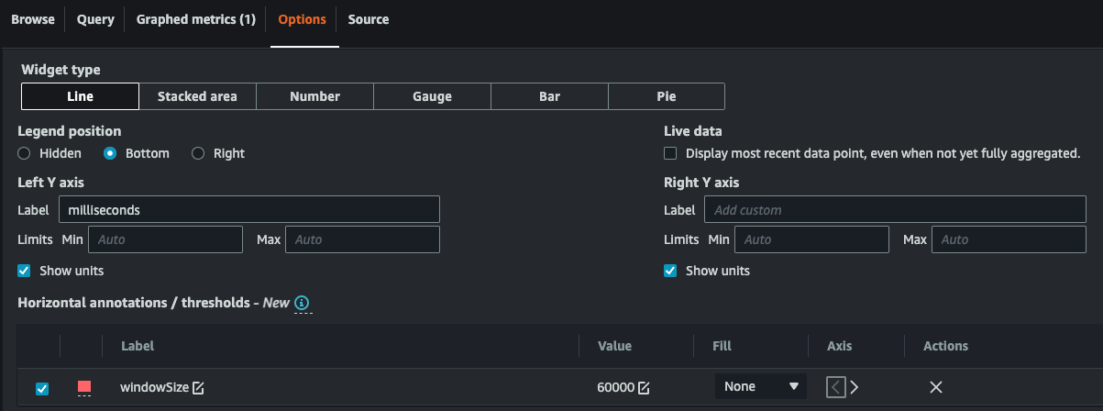Viewport: 1103px width, 411px height.
Task: Select Right legend position
Action: (x=198, y=153)
